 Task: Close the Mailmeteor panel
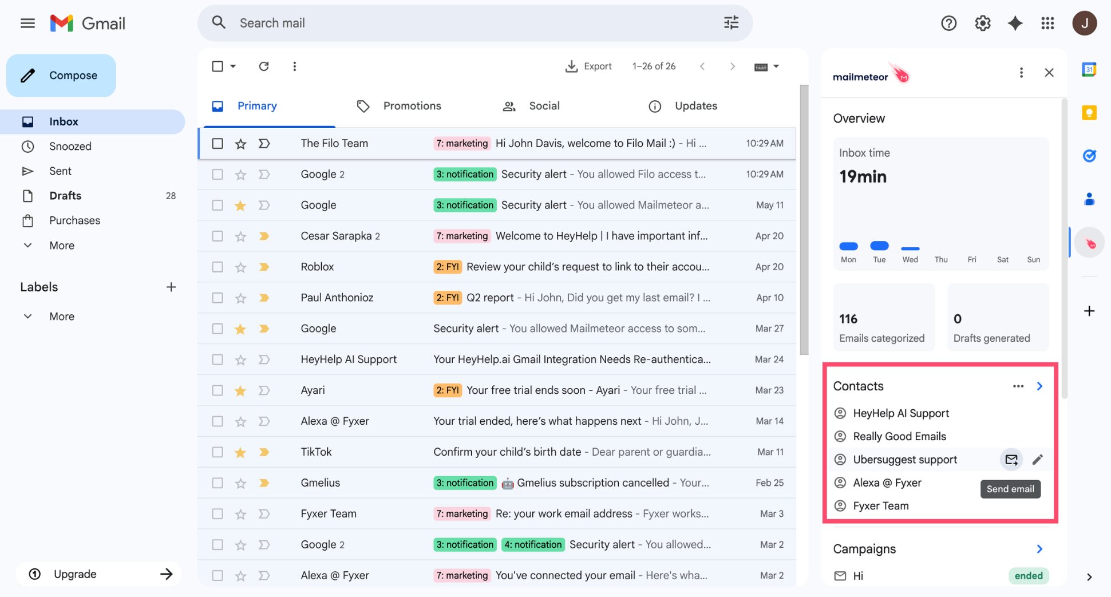pyautogui.click(x=1049, y=73)
